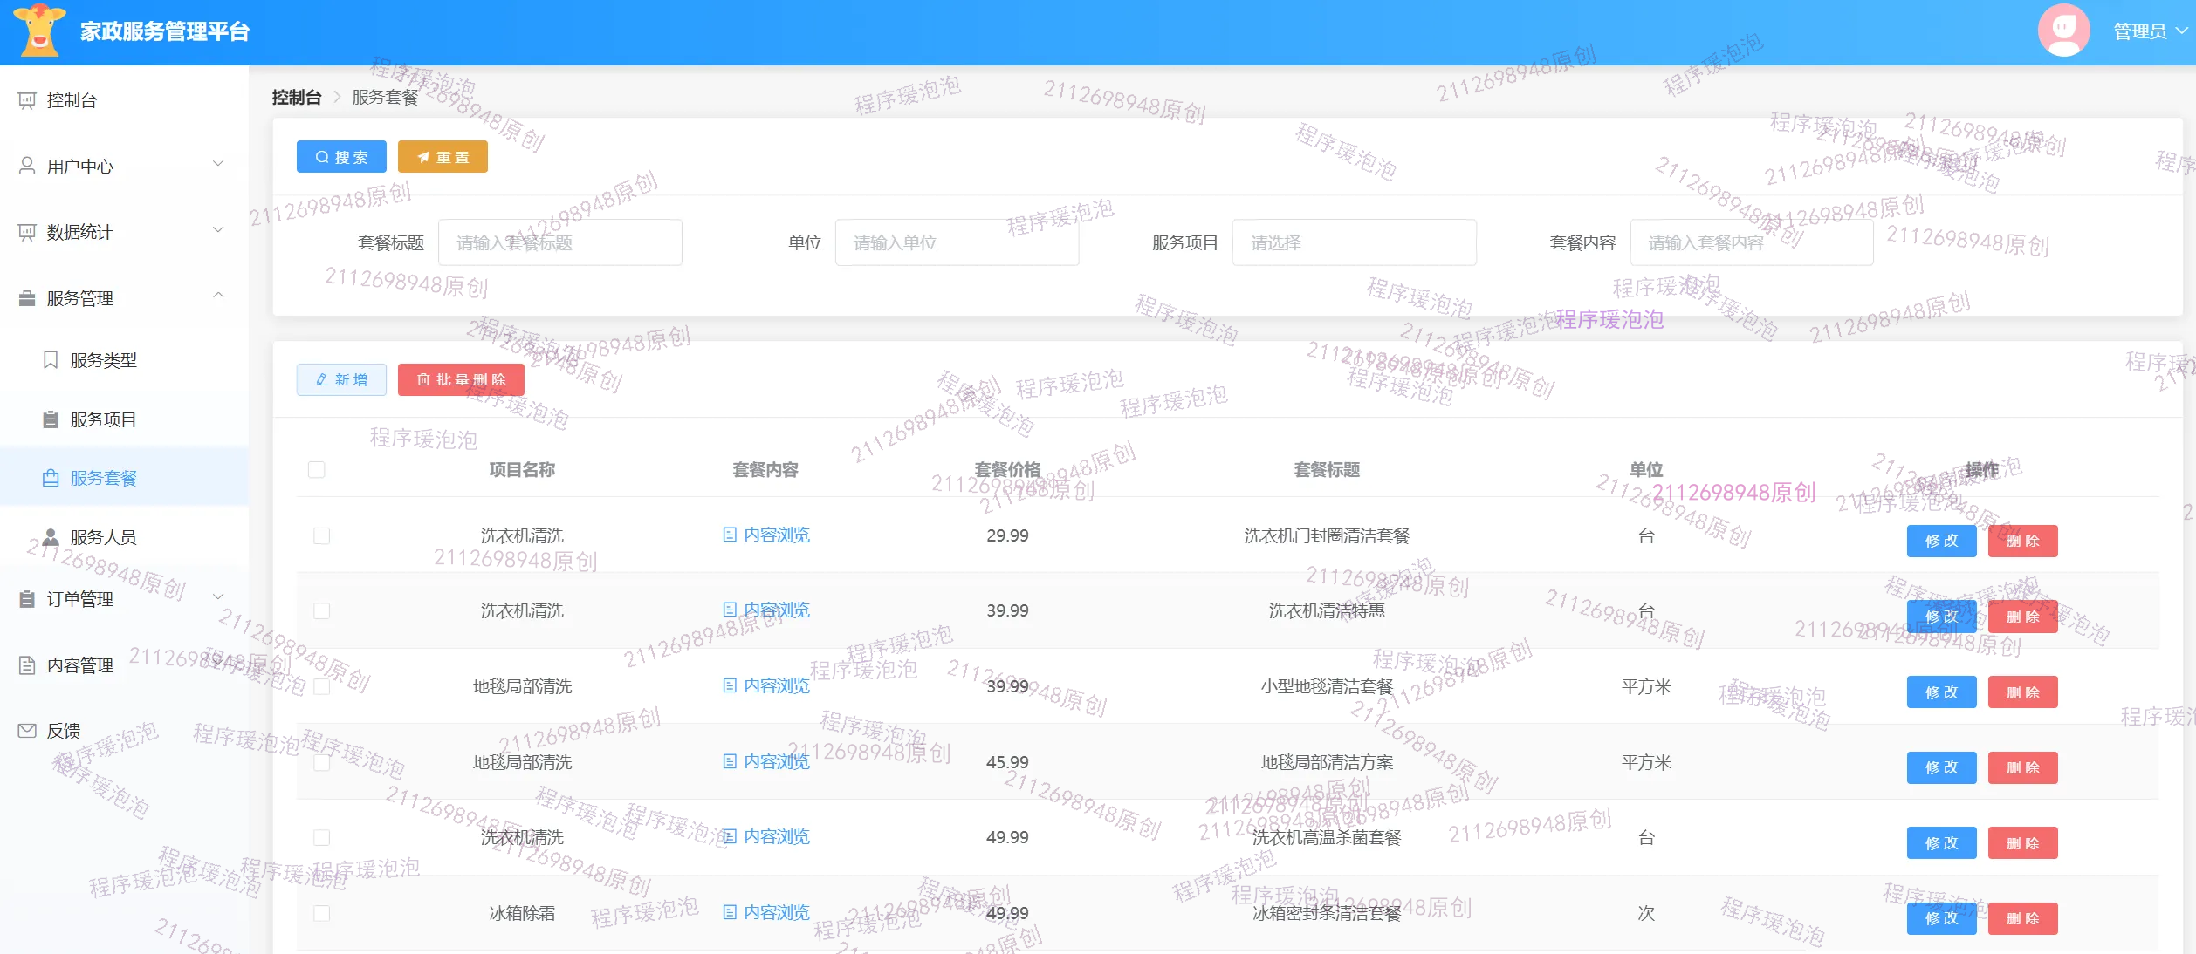Click the 反馈 envelope icon
This screenshot has width=2196, height=954.
pyautogui.click(x=27, y=731)
